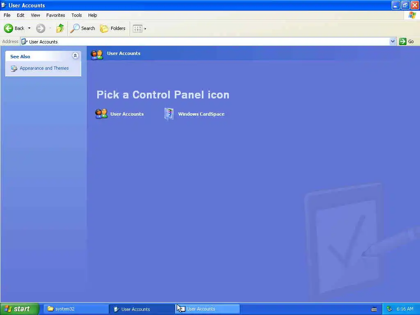Expand the address bar dropdown arrow
420x315 pixels.
coord(393,41)
